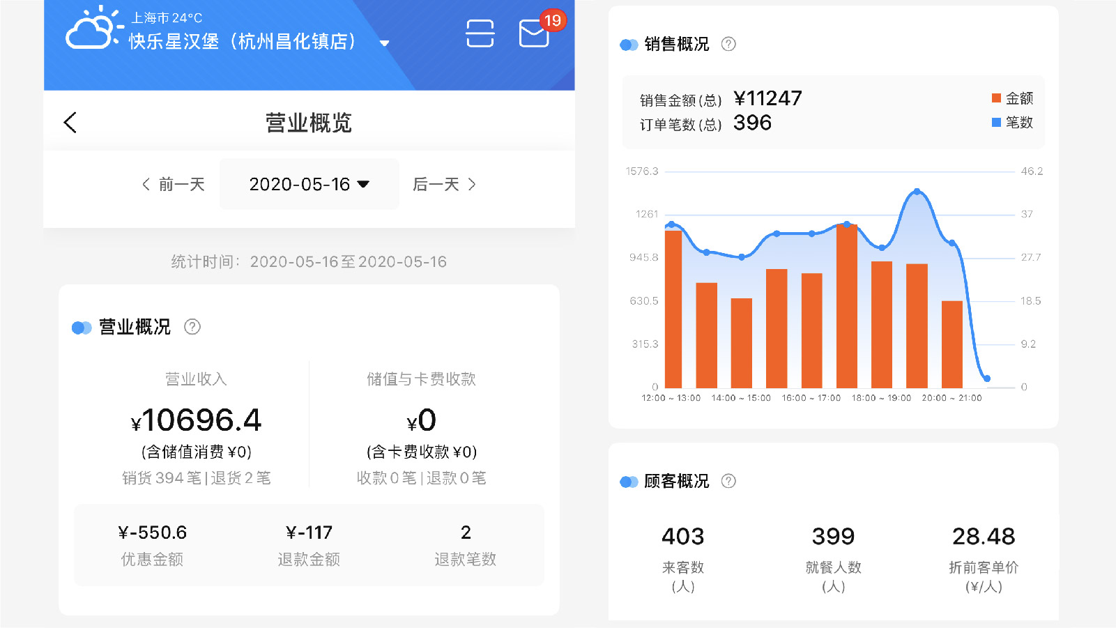Click the 退款金额 value ¥-117
The image size is (1116, 628).
click(309, 532)
